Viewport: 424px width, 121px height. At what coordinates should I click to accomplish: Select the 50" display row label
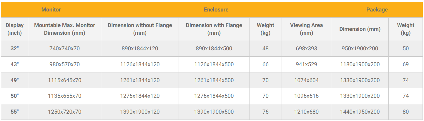pyautogui.click(x=14, y=96)
